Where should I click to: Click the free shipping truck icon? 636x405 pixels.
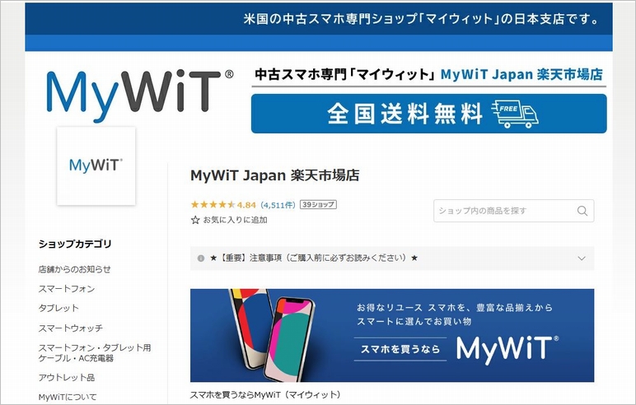(x=515, y=114)
